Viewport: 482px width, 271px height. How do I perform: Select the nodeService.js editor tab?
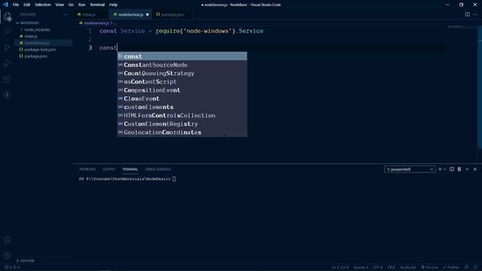130,14
